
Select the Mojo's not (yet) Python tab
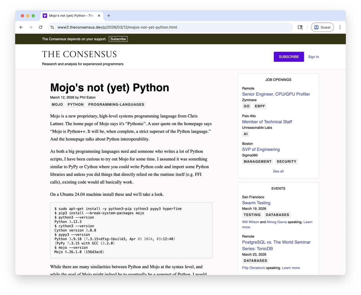pyautogui.click(x=72, y=16)
